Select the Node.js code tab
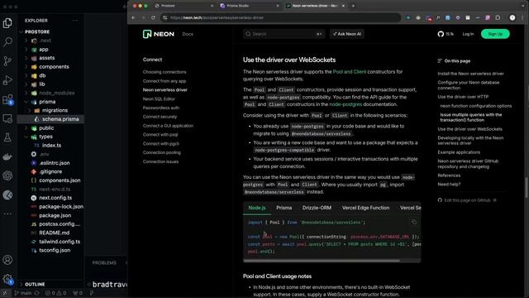This screenshot has width=529, height=298. (257, 208)
